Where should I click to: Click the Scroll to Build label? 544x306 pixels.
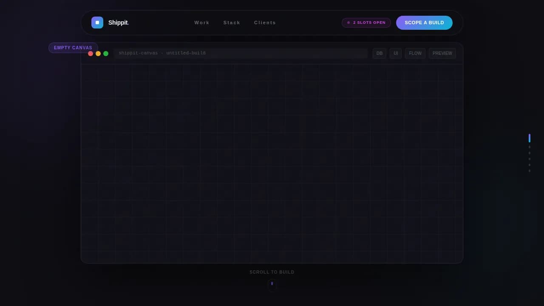(272, 272)
